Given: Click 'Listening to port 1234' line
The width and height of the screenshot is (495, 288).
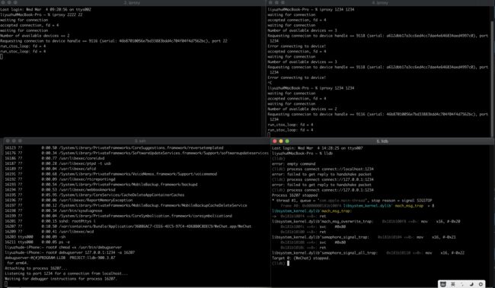Looking at the screenshot, I should [66, 274].
